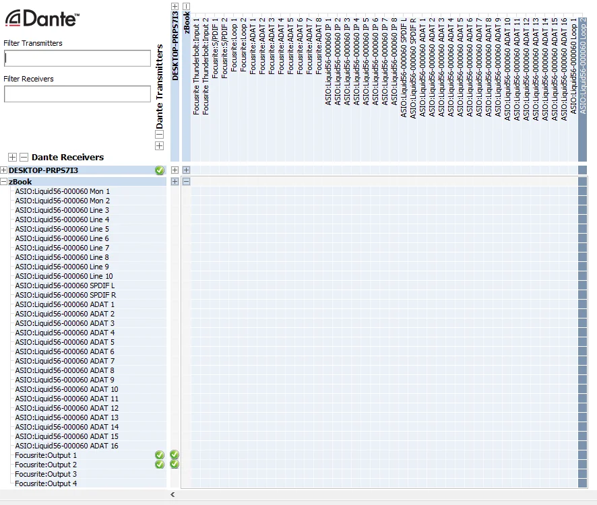Collapse all Dante Transmitters with minus button
597x505 pixels.
point(159,135)
